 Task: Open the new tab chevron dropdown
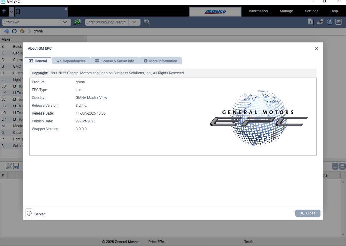coord(11,11)
